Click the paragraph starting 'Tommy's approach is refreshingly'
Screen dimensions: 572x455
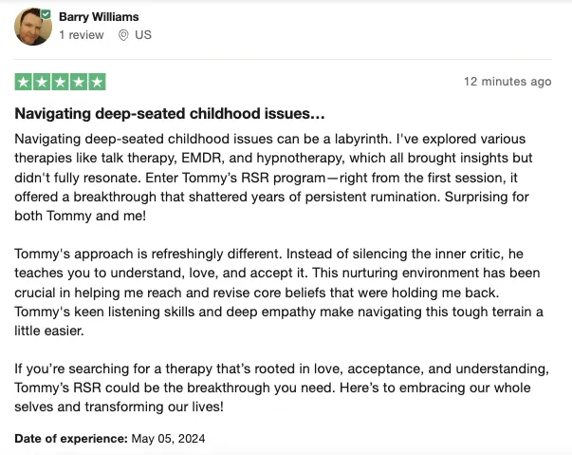[x=279, y=293]
